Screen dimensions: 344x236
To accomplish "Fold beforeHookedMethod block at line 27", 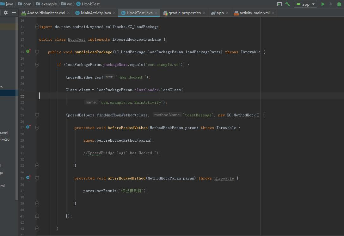I will [x=37, y=127].
